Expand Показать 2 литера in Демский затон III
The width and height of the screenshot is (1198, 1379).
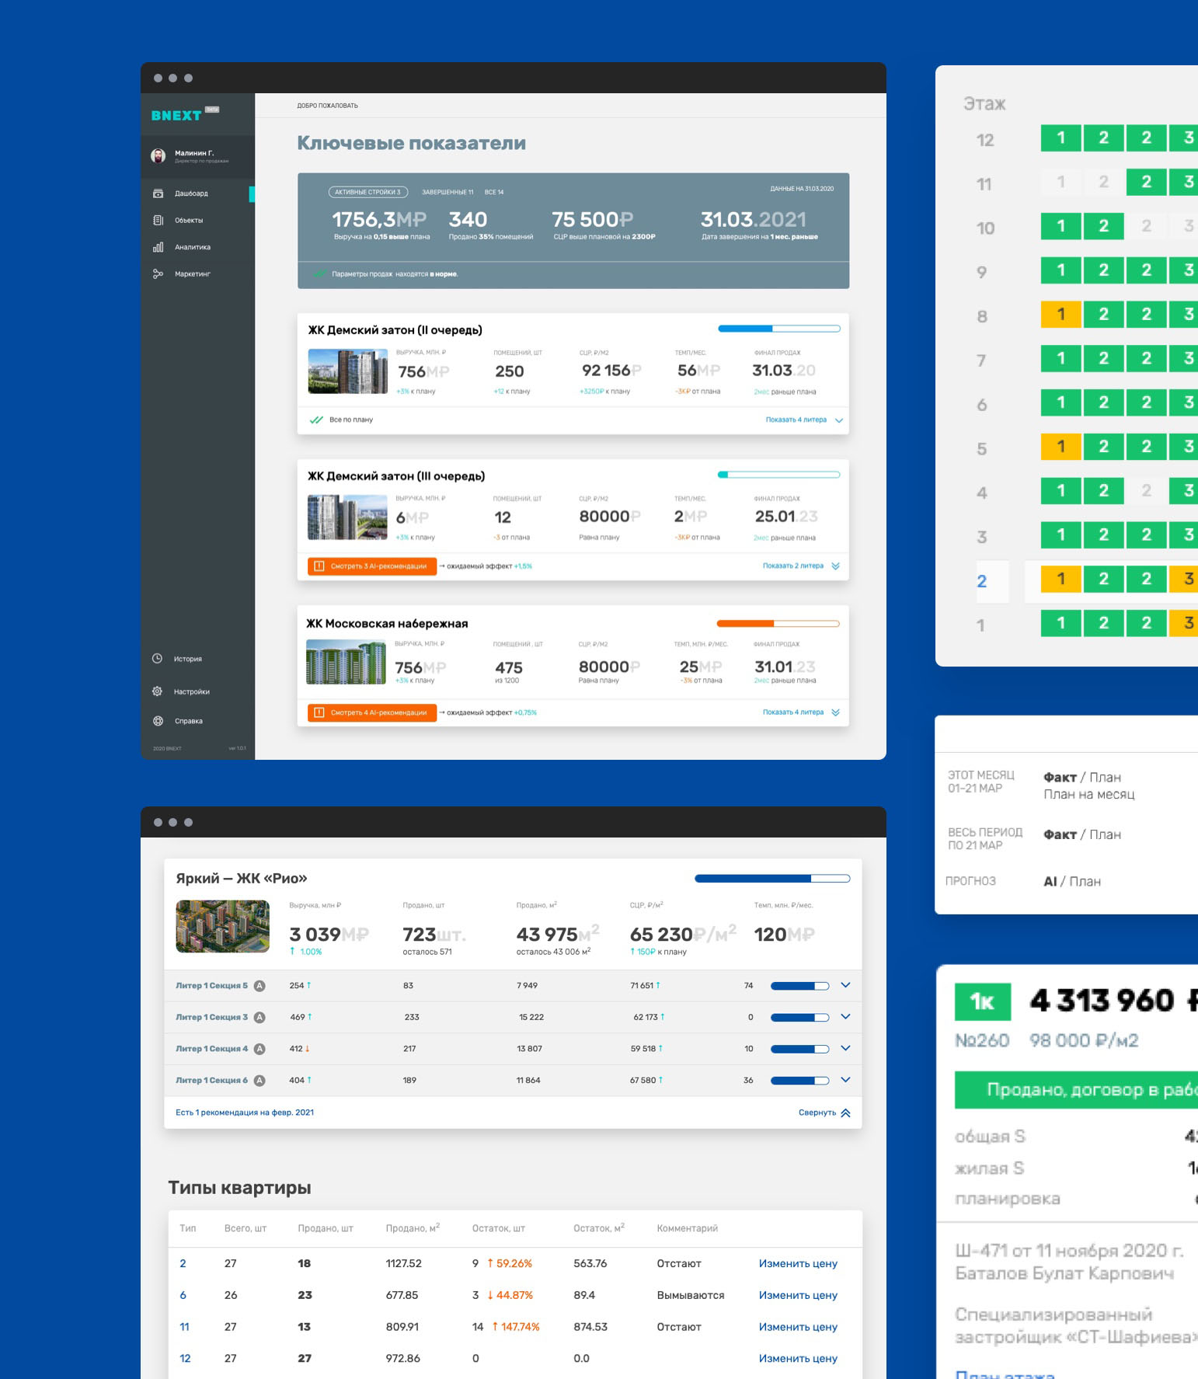tap(801, 566)
